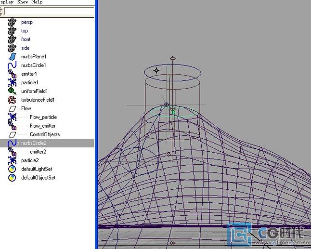Select Flow_particle under Flow
The width and height of the screenshot is (311, 249).
point(43,117)
